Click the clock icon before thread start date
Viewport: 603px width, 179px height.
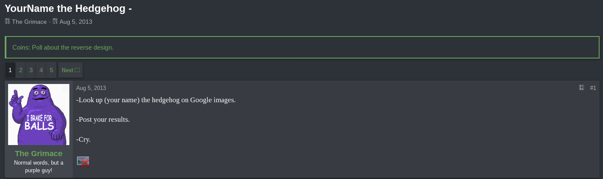click(55, 21)
